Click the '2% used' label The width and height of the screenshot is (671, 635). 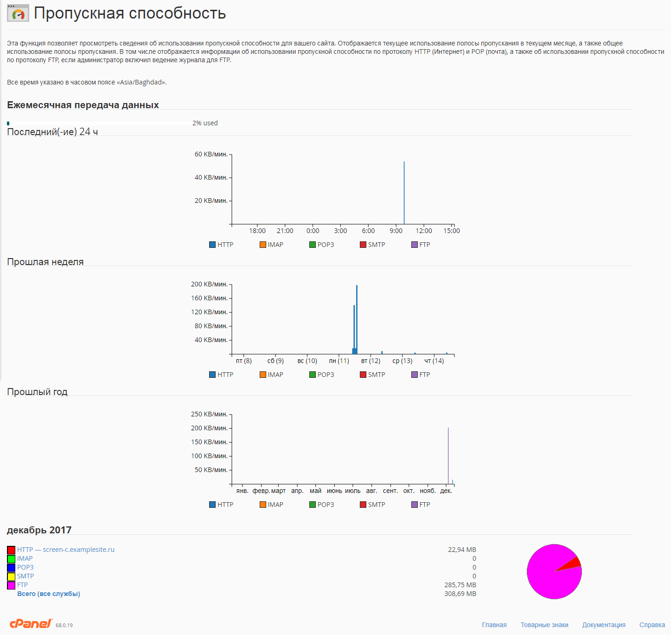point(205,123)
